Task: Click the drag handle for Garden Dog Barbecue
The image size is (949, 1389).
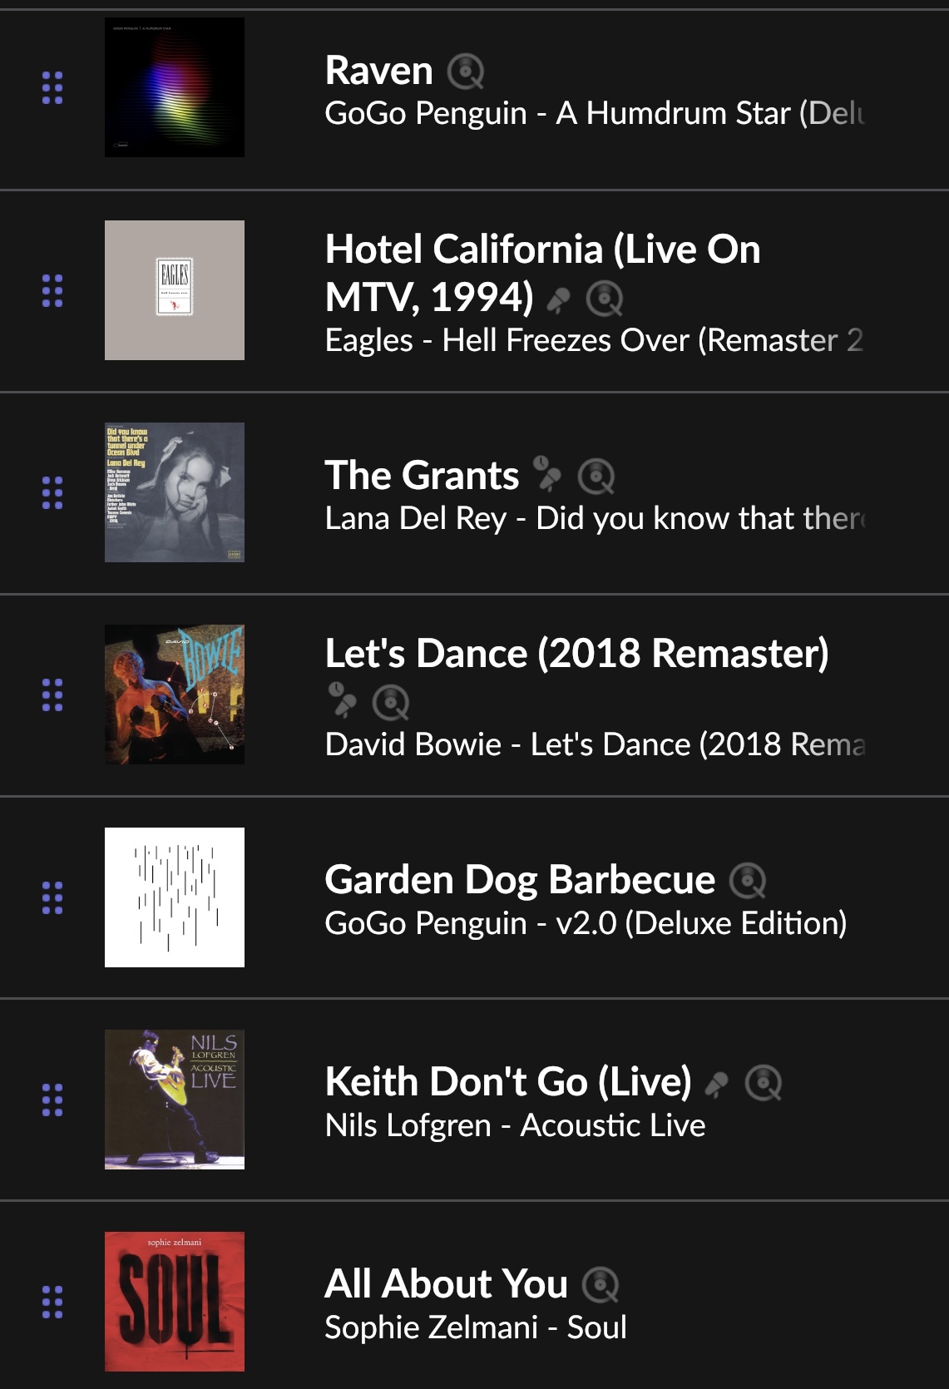Action: [52, 897]
